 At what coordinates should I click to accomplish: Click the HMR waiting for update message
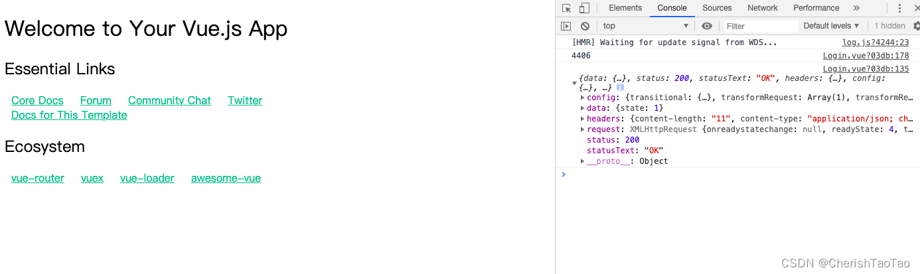[x=674, y=42]
